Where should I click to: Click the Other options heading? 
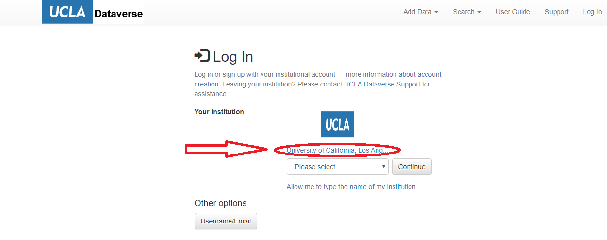220,203
